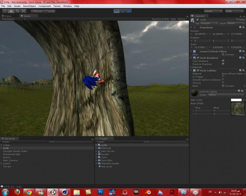The image size is (246, 196).
Task: Expand Standard Assets folder in Project
Action: click(96, 163)
